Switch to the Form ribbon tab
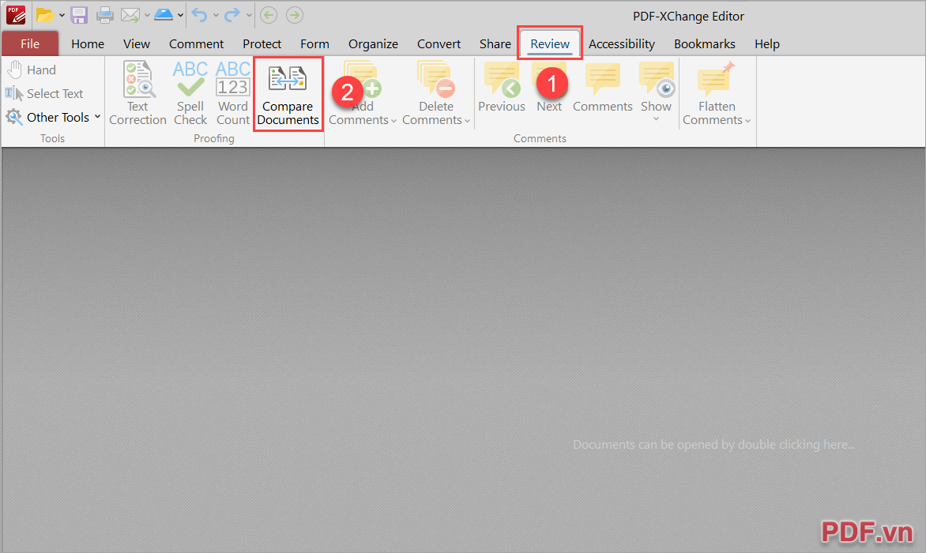926x553 pixels. [x=314, y=43]
